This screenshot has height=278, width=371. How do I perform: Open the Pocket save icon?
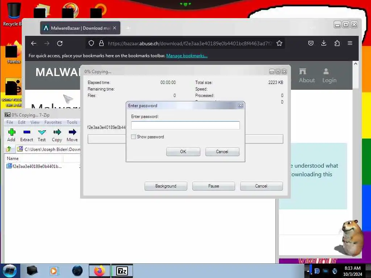311,43
